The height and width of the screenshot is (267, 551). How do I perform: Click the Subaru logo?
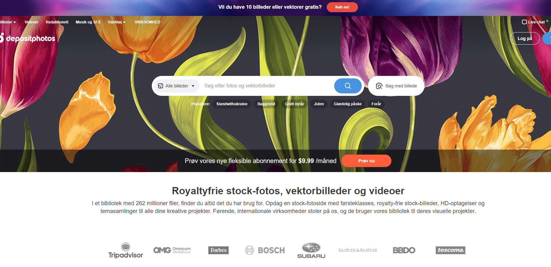pyautogui.click(x=311, y=250)
